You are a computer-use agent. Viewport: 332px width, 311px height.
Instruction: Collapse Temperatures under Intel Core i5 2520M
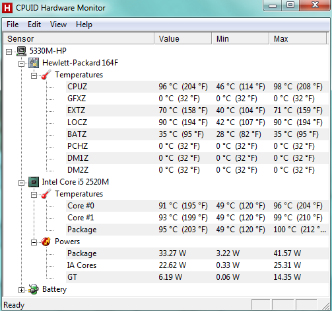coord(34,195)
